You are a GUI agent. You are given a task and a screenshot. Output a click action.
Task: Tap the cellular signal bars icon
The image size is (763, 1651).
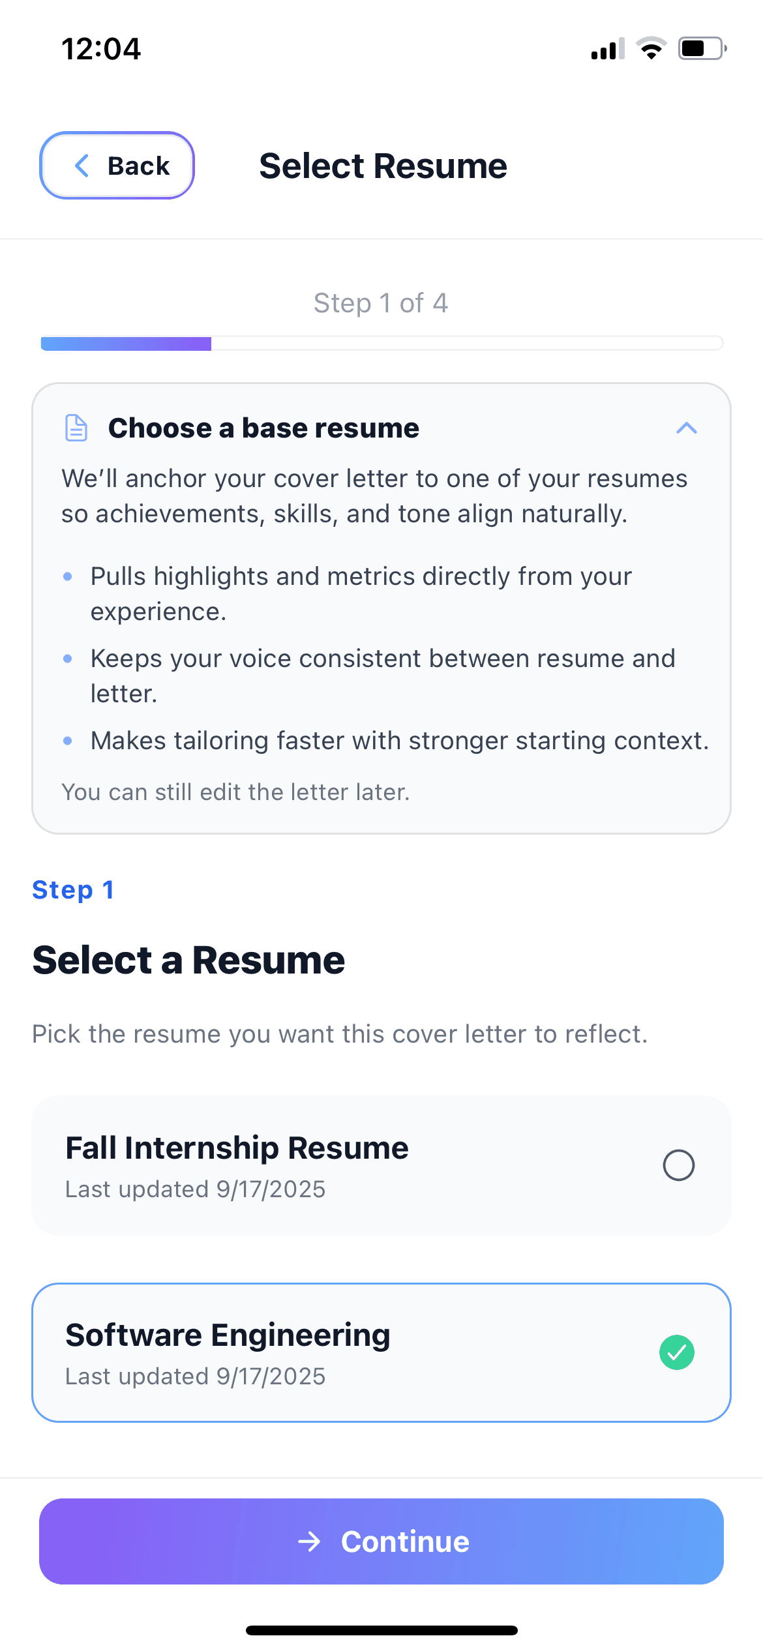[607, 50]
